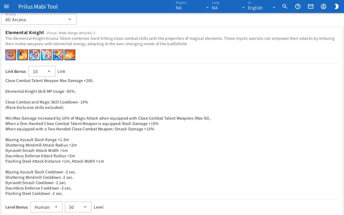Viewport: 344px width, 215px height.
Task: Click 'Shattering Windmill Attack Radius +2m'
Action: click(41, 145)
